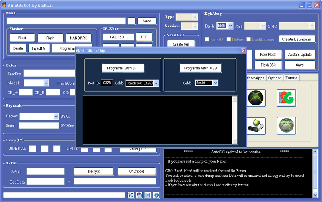The height and width of the screenshot is (202, 322).
Task: Click the bottom status path field
Action: point(64,195)
